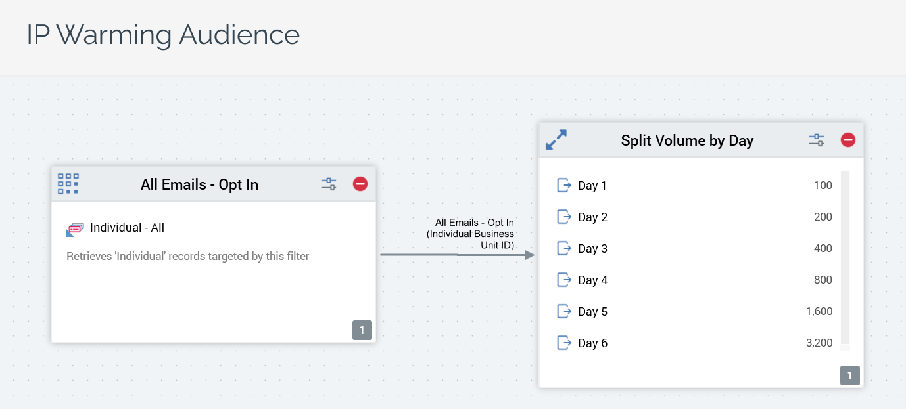This screenshot has width=906, height=409.
Task: Open settings sliders for All Emails - Opt In
Action: (328, 184)
